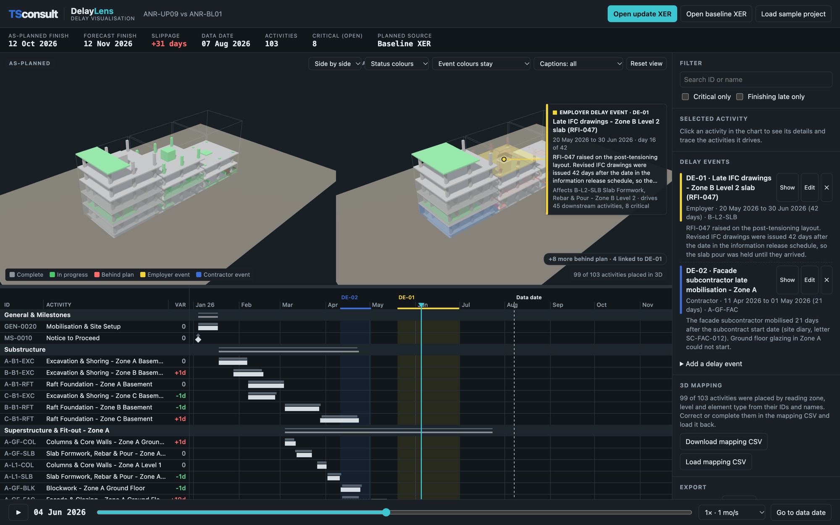Viewport: 840px width, 525px height.
Task: Expand the Add a delay event section
Action: (x=711, y=364)
